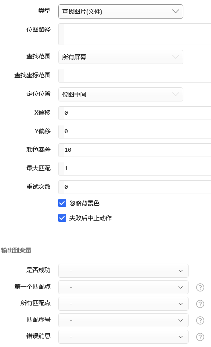Click the 查找坐标范围 input field
Screen dimensions: 211x347
[x=134, y=76]
